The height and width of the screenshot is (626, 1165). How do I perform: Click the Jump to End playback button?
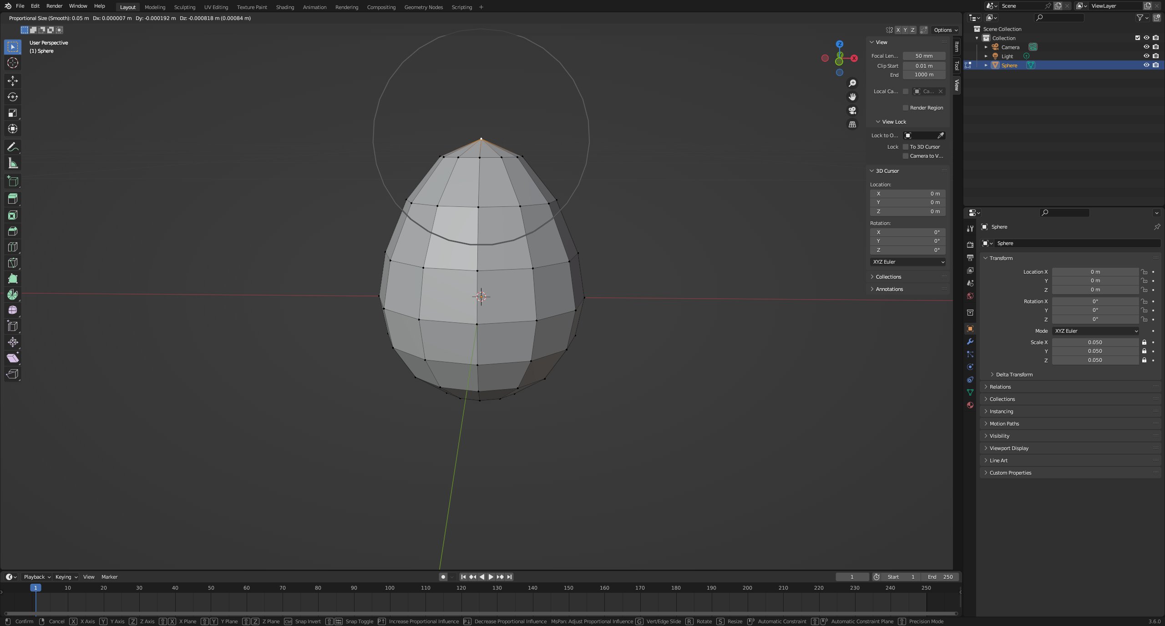[x=509, y=577]
